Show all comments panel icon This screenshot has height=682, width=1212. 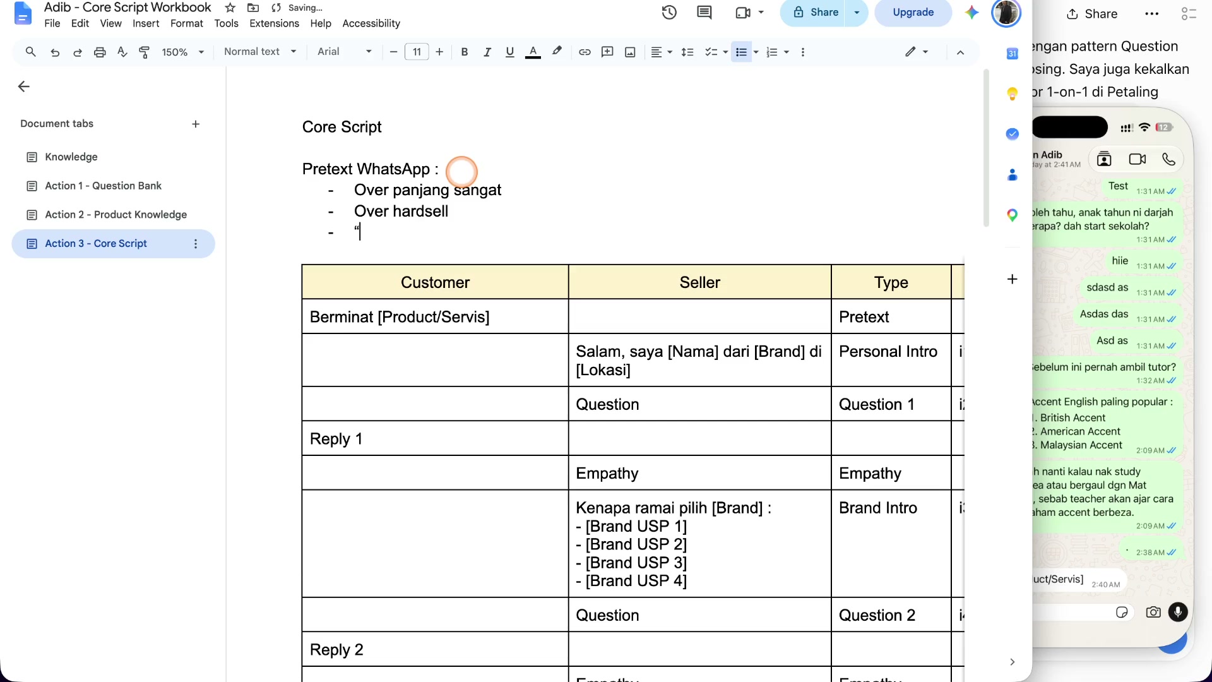click(704, 12)
